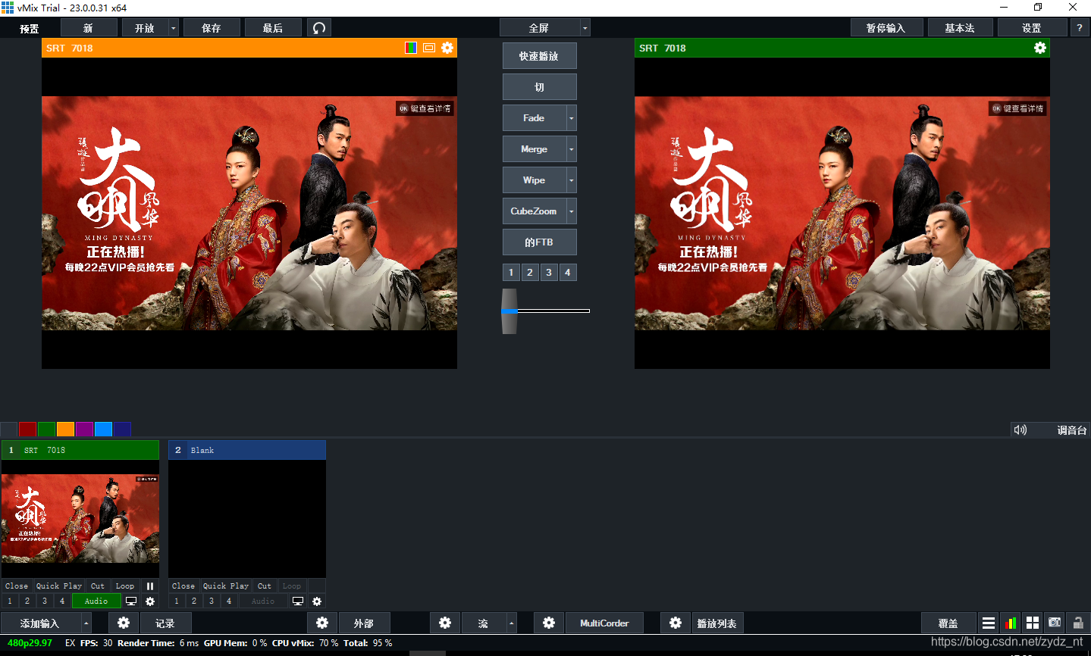Select the input 2 Blank thumbnail
Image resolution: width=1091 pixels, height=656 pixels.
coord(247,518)
